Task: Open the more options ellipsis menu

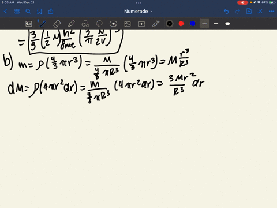Action: coord(271,12)
